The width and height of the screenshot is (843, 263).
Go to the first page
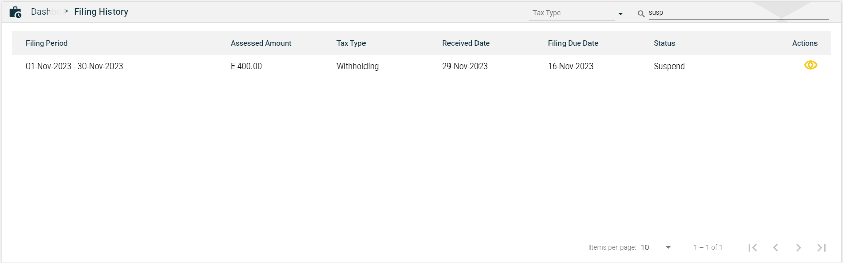[x=753, y=248]
